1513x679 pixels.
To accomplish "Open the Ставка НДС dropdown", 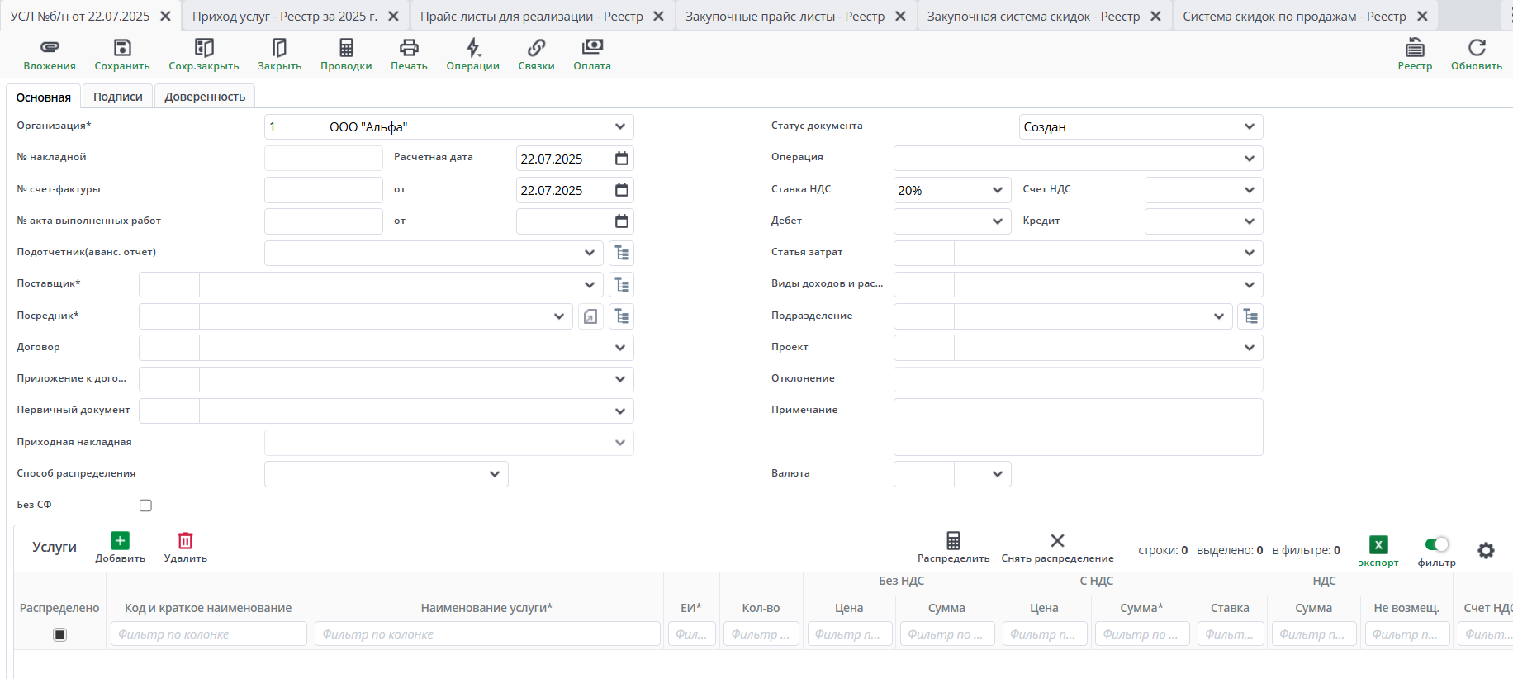I will pos(997,190).
